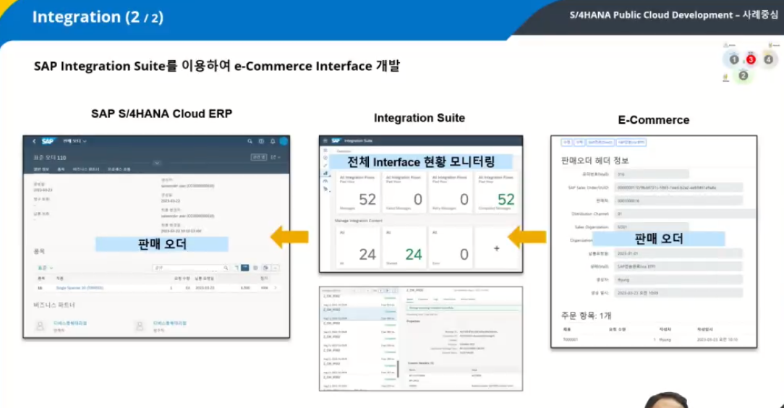Collapse the ERP object page header chevron

point(157,163)
